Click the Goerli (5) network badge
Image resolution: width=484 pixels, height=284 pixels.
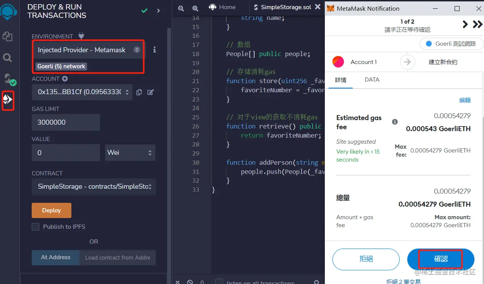point(61,66)
